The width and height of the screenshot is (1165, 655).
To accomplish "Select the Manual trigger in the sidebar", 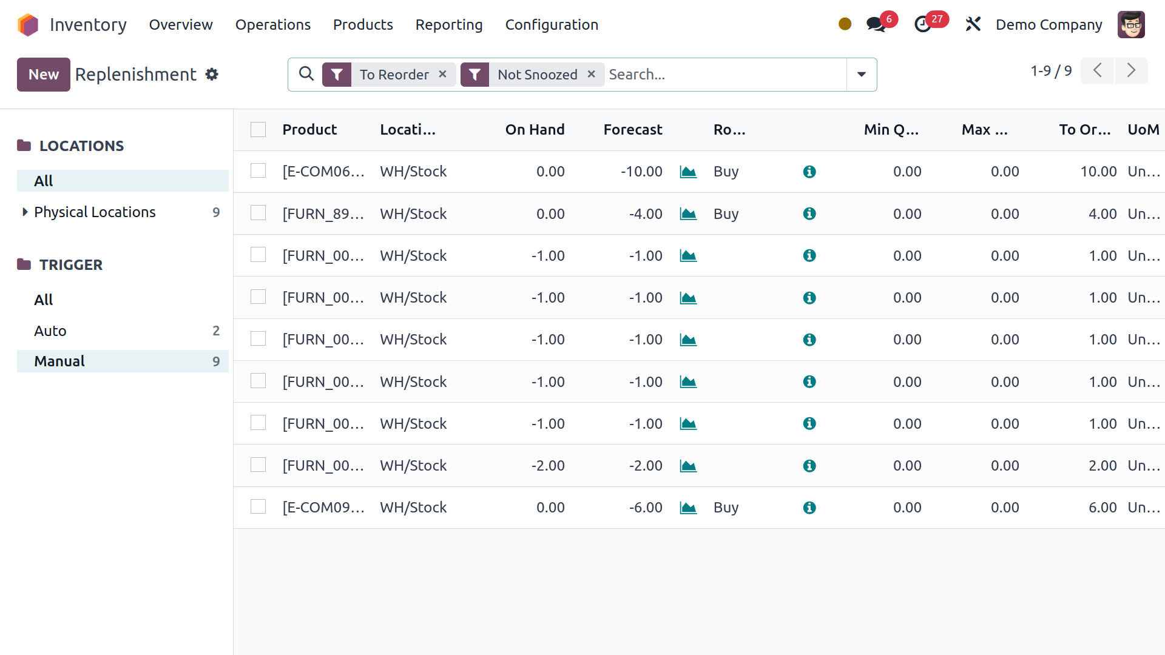I will coord(59,361).
